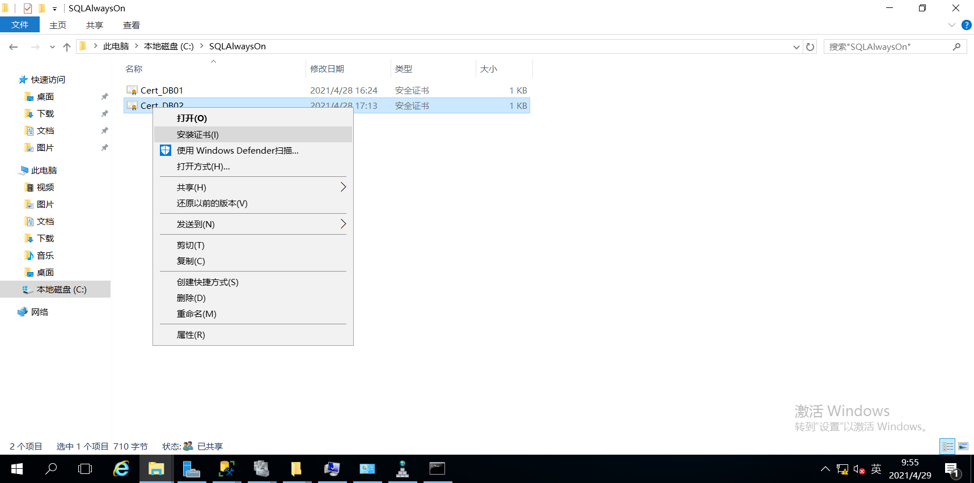Choose 复制(C) from the context menu
The height and width of the screenshot is (483, 974).
point(253,261)
